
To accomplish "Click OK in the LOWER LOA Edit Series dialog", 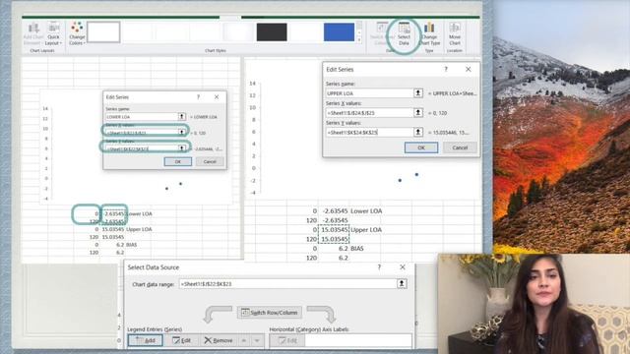I will pyautogui.click(x=177, y=161).
